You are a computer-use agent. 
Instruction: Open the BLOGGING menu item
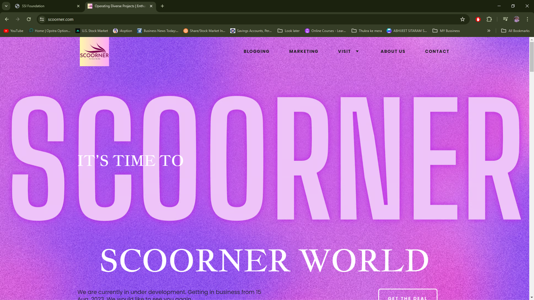pyautogui.click(x=256, y=51)
